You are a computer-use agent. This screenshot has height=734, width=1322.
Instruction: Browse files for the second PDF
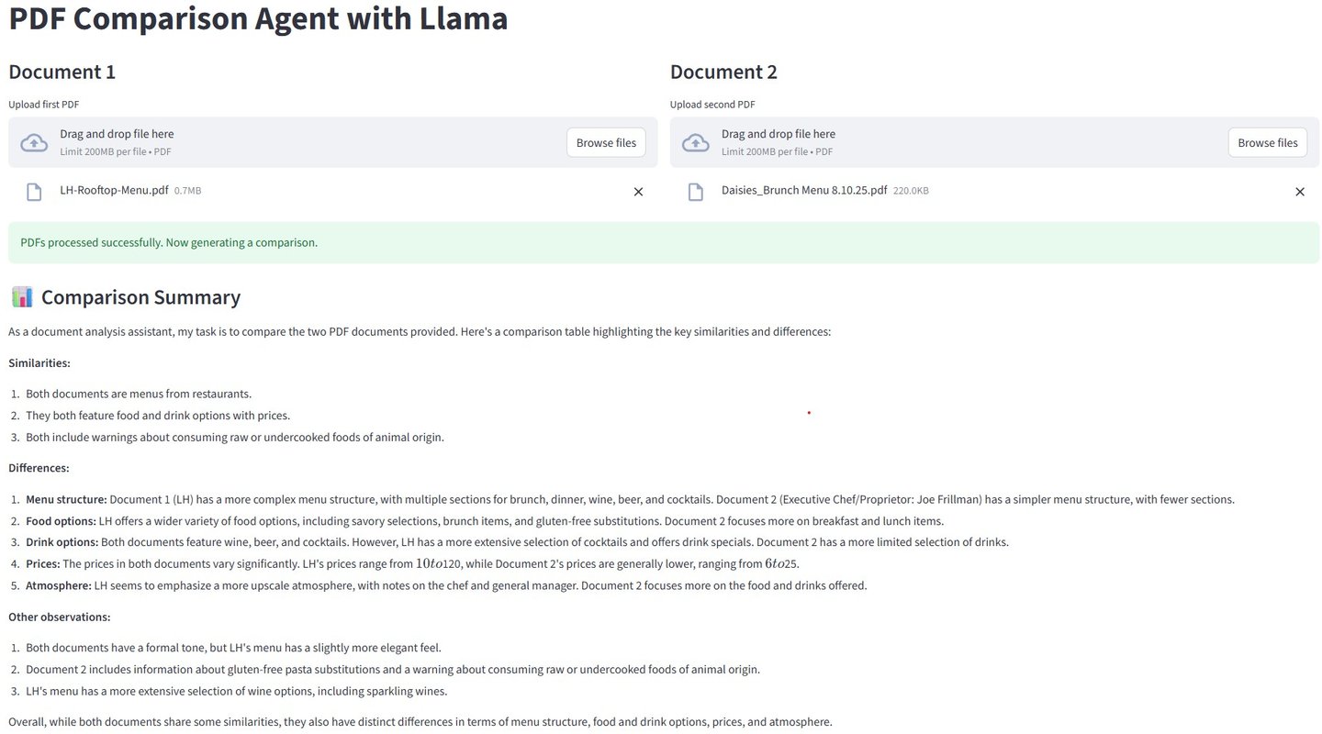(1268, 142)
